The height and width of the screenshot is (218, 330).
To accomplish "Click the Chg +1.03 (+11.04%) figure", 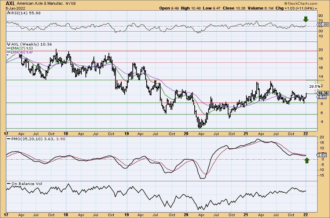I will (x=295, y=8).
